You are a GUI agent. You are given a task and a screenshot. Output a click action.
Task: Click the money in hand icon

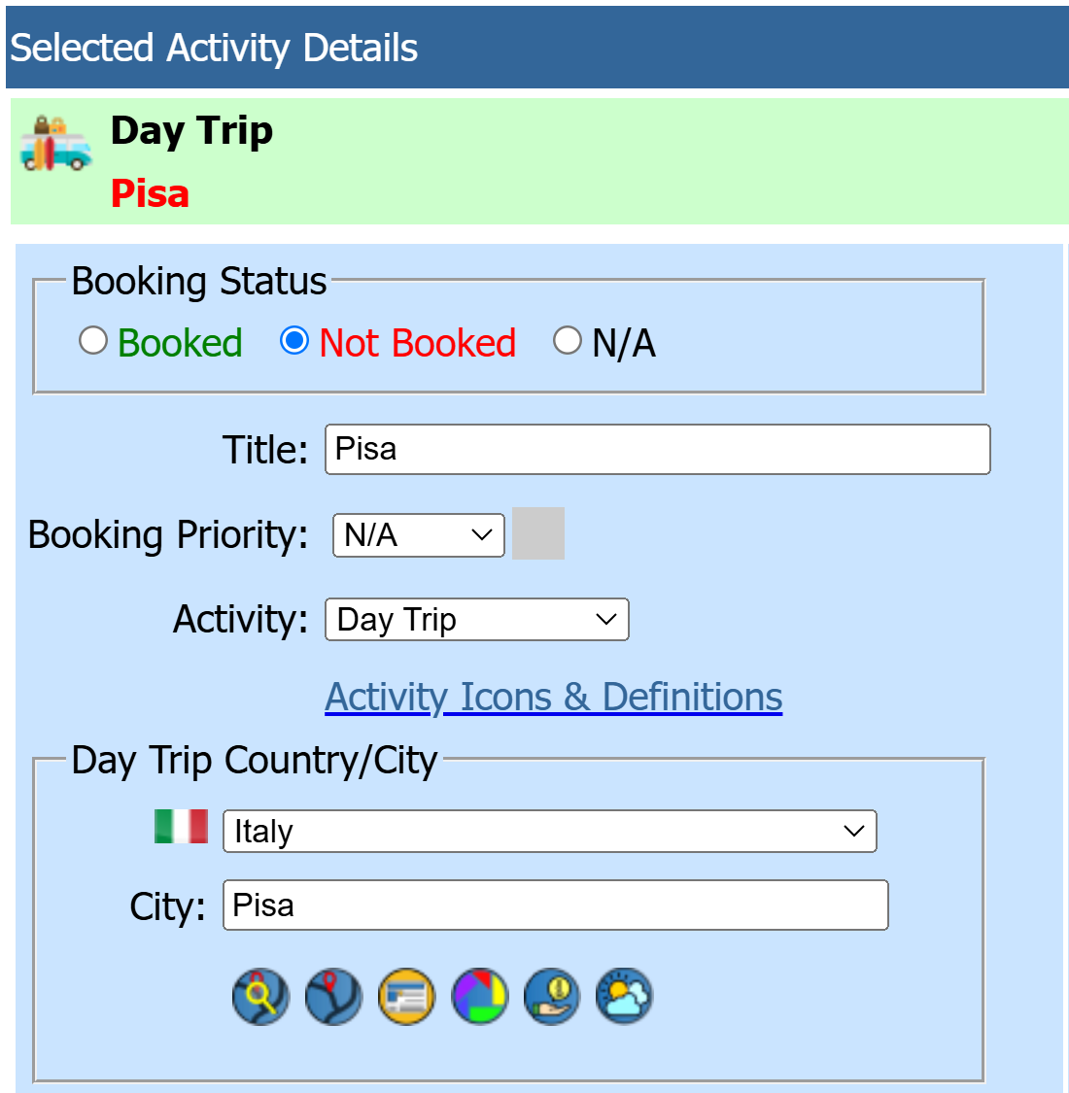[x=552, y=997]
